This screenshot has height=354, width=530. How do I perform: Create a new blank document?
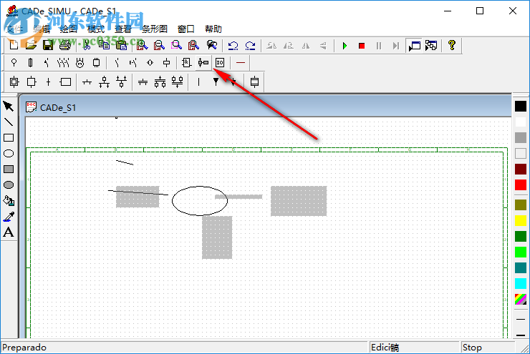(14, 45)
